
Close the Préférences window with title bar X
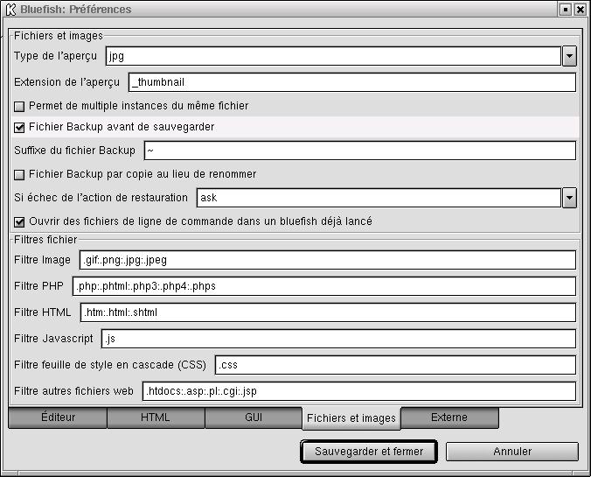581,10
